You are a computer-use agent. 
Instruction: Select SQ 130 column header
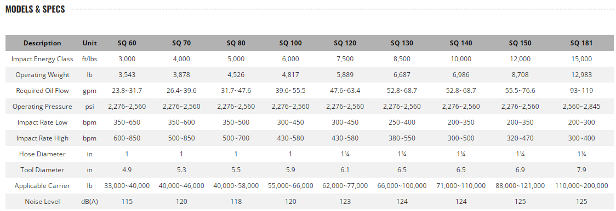402,43
